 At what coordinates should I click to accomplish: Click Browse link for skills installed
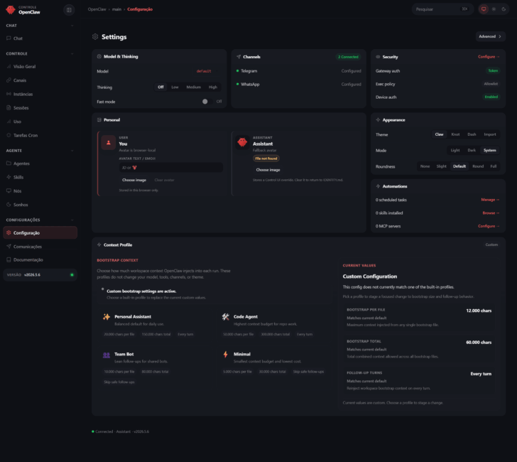click(491, 213)
